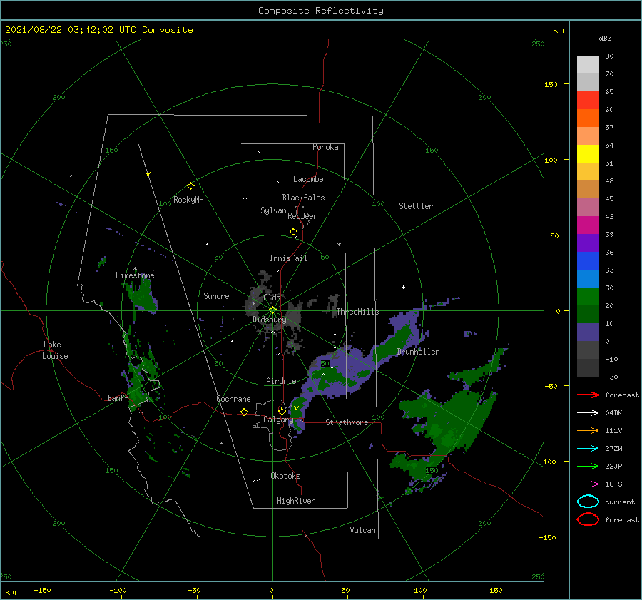This screenshot has width=642, height=600.
Task: Click the Airdrie city label
Action: 281,381
